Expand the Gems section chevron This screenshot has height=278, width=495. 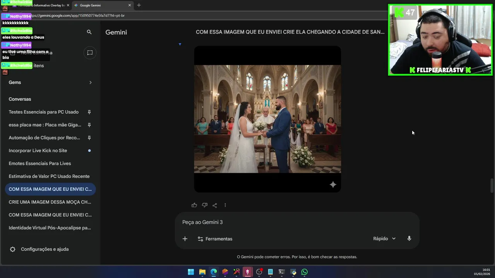[x=90, y=82]
